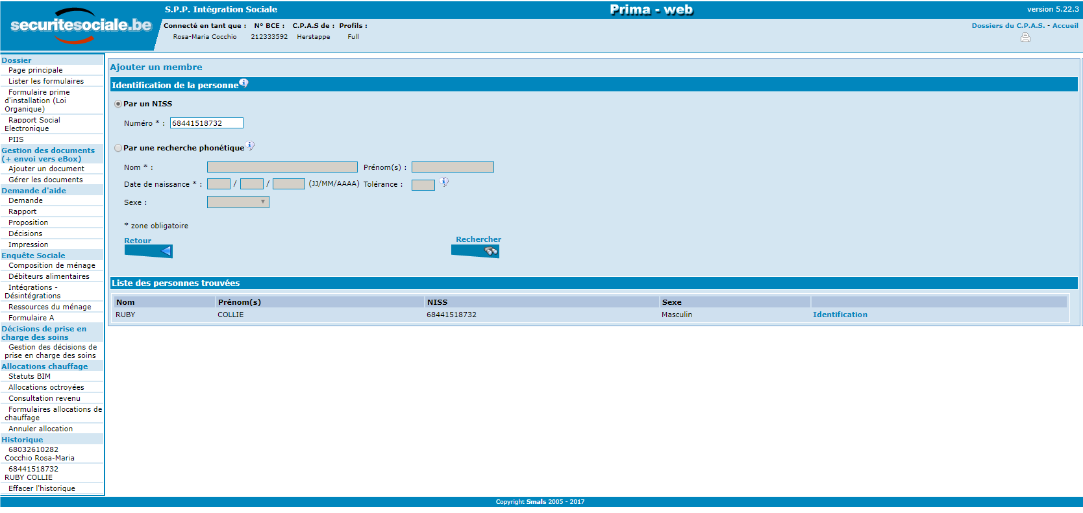This screenshot has height=513, width=1083.
Task: Open Gestion des décisions de prise en charge
Action: pyautogui.click(x=52, y=352)
